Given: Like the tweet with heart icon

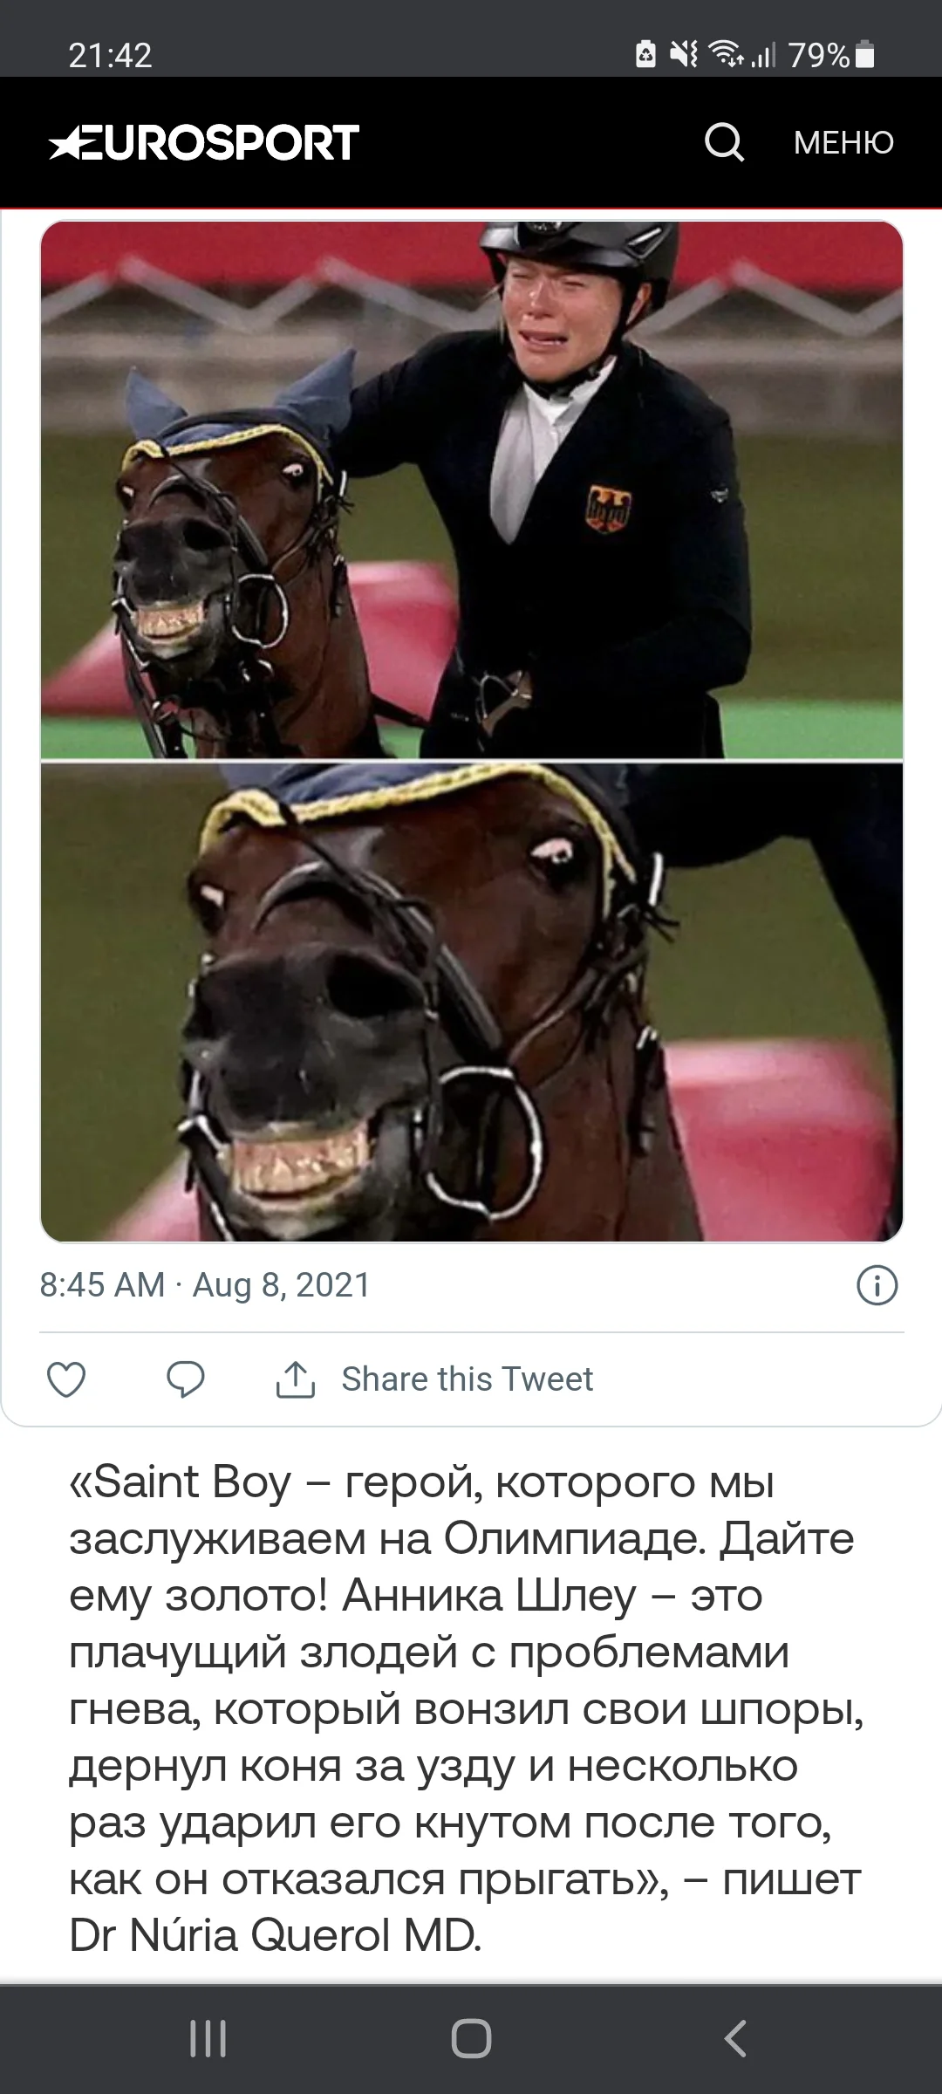Looking at the screenshot, I should tap(66, 1379).
